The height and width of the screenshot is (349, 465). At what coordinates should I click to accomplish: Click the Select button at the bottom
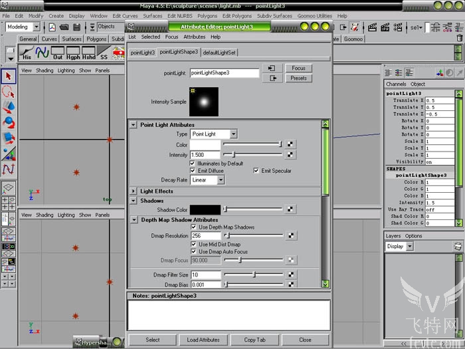pos(153,340)
